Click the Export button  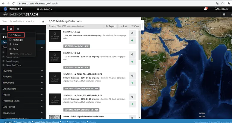pyautogui.click(x=110, y=26)
